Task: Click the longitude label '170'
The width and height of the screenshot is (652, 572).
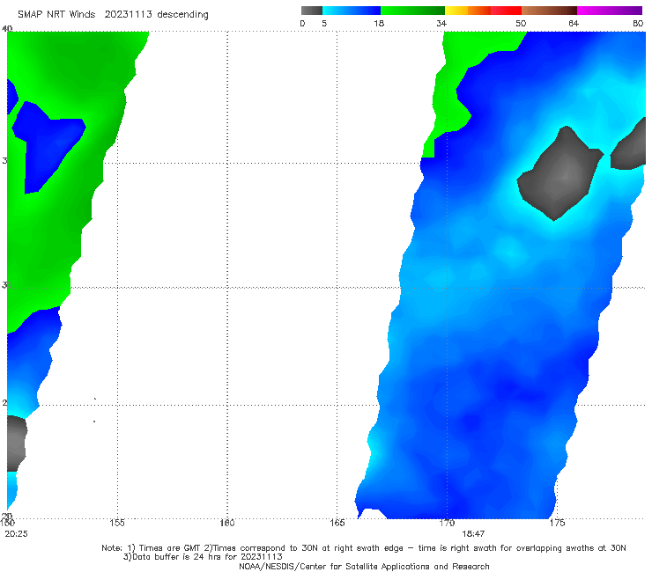Action: click(x=447, y=523)
